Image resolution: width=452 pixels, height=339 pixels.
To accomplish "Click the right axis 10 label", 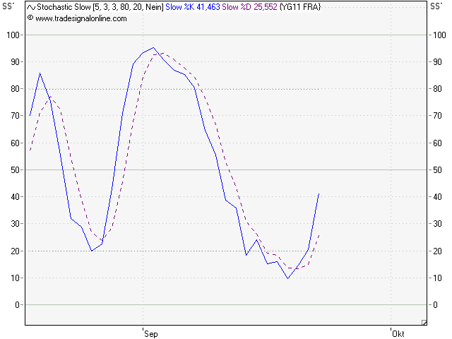I will (x=437, y=278).
